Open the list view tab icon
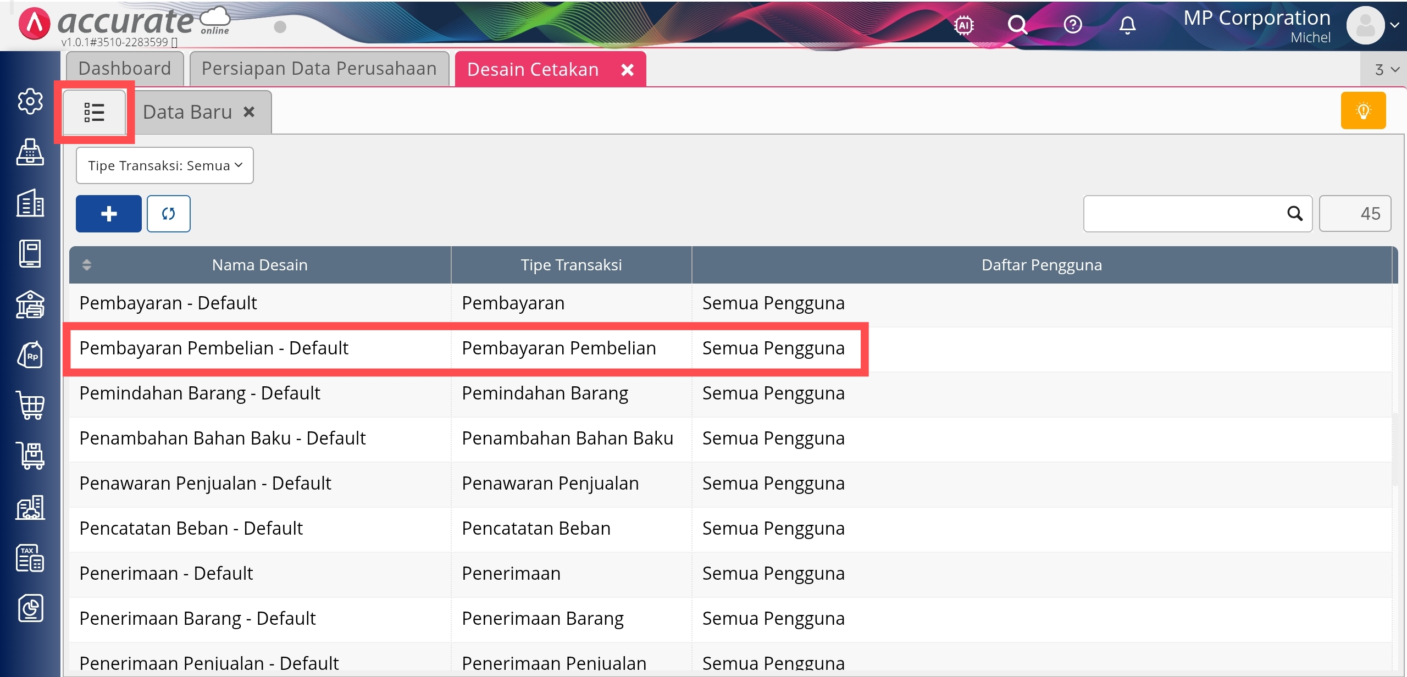1407x677 pixels. pos(95,112)
